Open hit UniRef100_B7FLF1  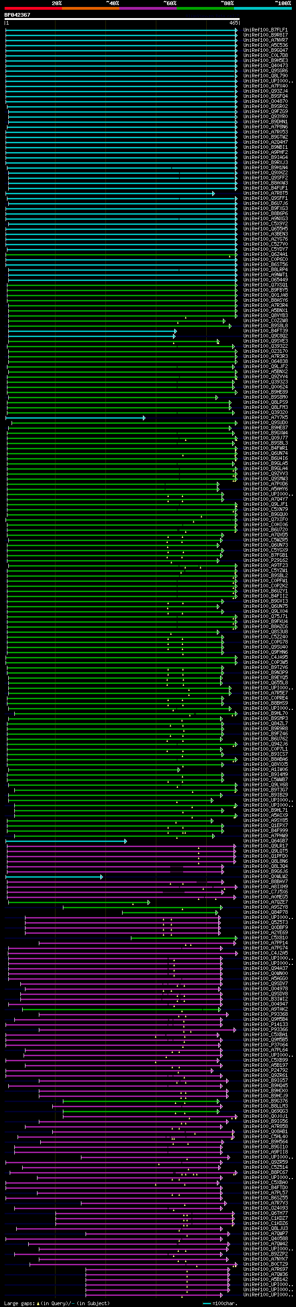pyautogui.click(x=265, y=31)
